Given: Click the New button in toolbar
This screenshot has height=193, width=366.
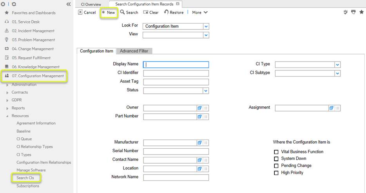Looking at the screenshot, I should click(x=108, y=13).
